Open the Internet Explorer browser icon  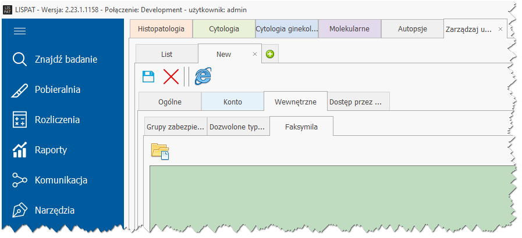click(x=203, y=76)
